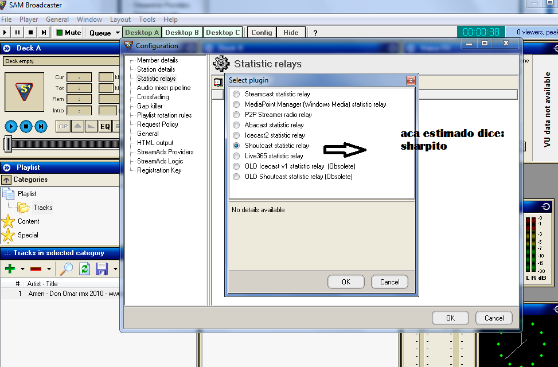Remove a track using the red minus icon
The image size is (558, 367).
coord(36,268)
